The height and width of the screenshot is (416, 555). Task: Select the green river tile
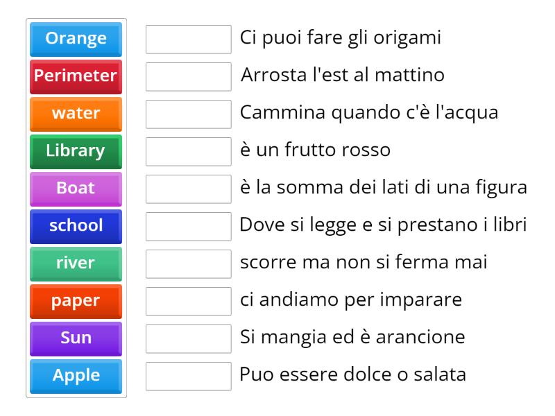click(x=76, y=263)
